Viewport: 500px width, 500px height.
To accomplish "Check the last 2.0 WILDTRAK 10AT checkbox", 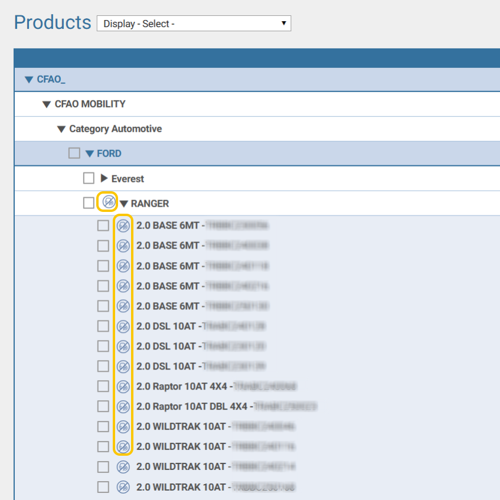I will coord(103,487).
